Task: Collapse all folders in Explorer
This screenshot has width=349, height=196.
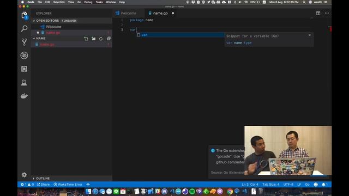Action: tap(109, 39)
